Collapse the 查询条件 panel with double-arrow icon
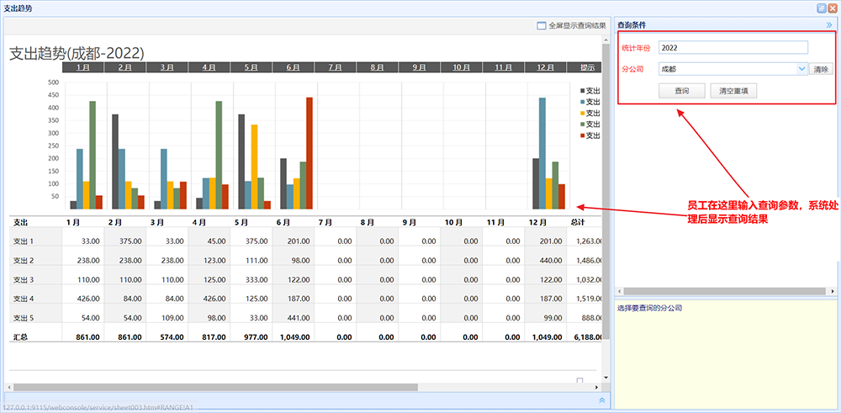Viewport: 841px width, 413px height. coord(828,24)
